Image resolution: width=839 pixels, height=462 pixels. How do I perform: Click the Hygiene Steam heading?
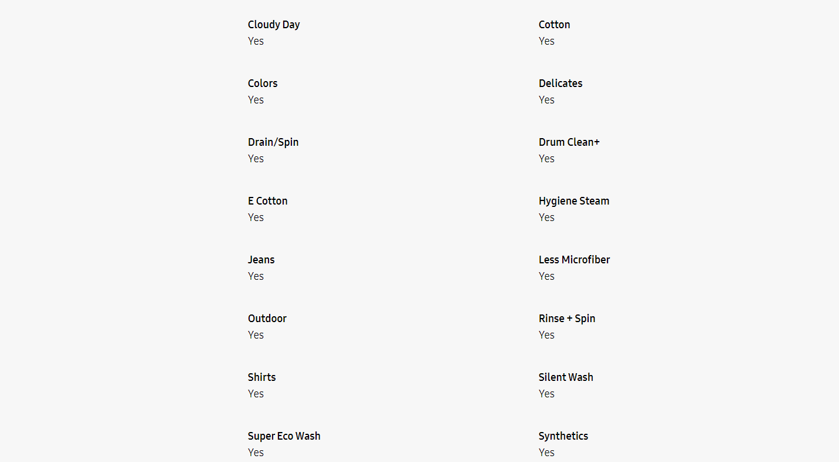tap(573, 201)
